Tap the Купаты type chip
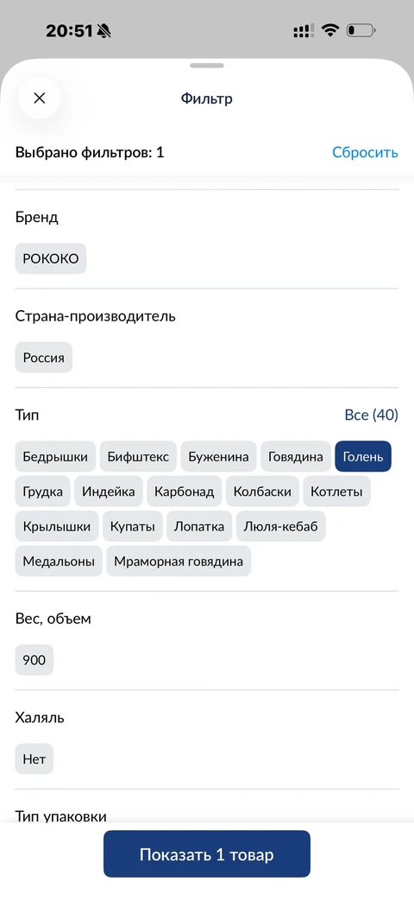 133,526
